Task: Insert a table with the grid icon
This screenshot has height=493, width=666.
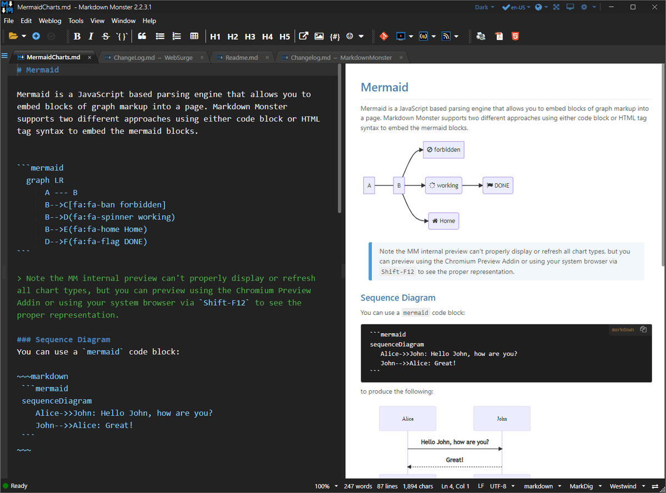Action: click(x=194, y=36)
